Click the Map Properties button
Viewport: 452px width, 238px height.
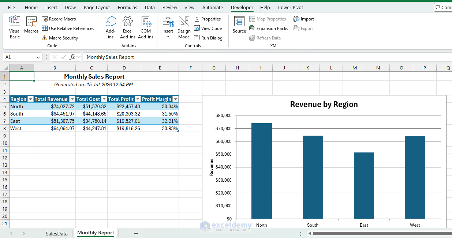pos(268,19)
